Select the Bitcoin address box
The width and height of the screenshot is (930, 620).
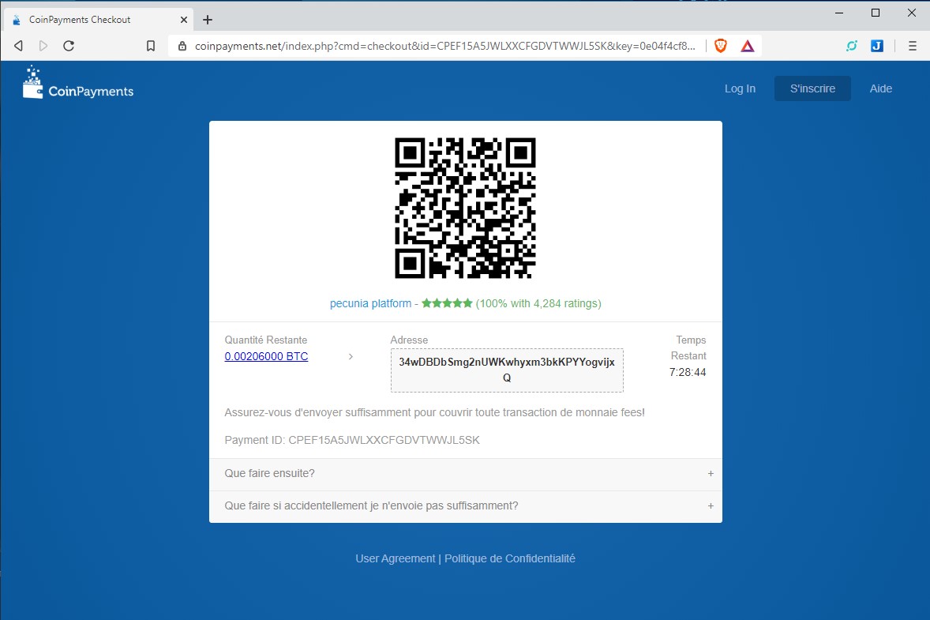507,370
